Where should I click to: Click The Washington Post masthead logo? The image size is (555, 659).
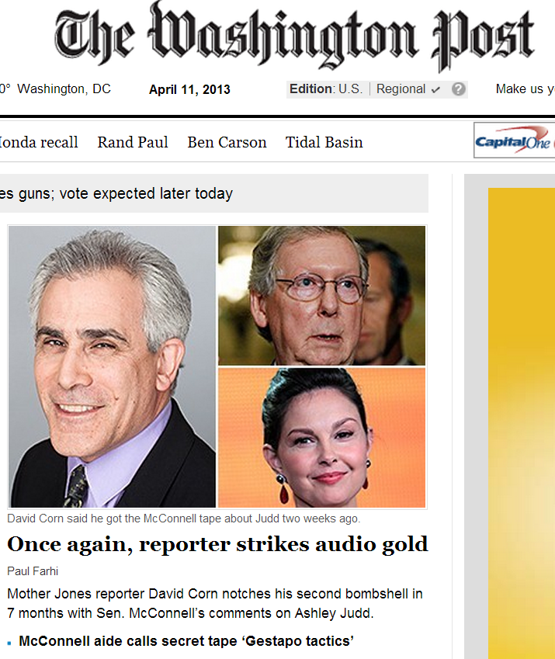coord(294,37)
